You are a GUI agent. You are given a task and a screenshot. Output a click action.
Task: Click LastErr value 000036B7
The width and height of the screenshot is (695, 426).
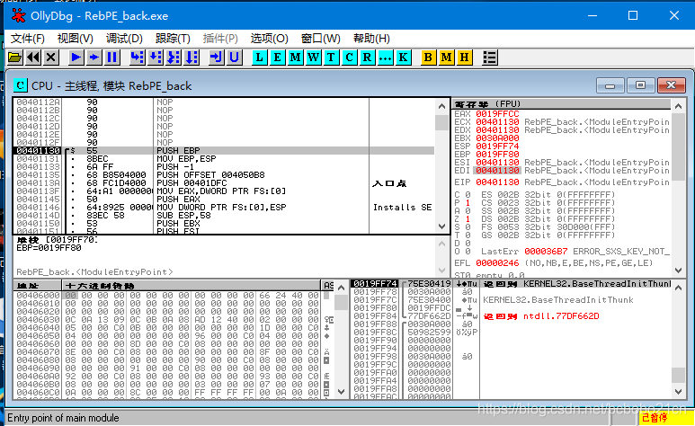click(546, 252)
